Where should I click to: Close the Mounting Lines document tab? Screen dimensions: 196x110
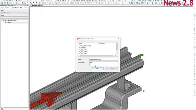(x=42, y=5)
